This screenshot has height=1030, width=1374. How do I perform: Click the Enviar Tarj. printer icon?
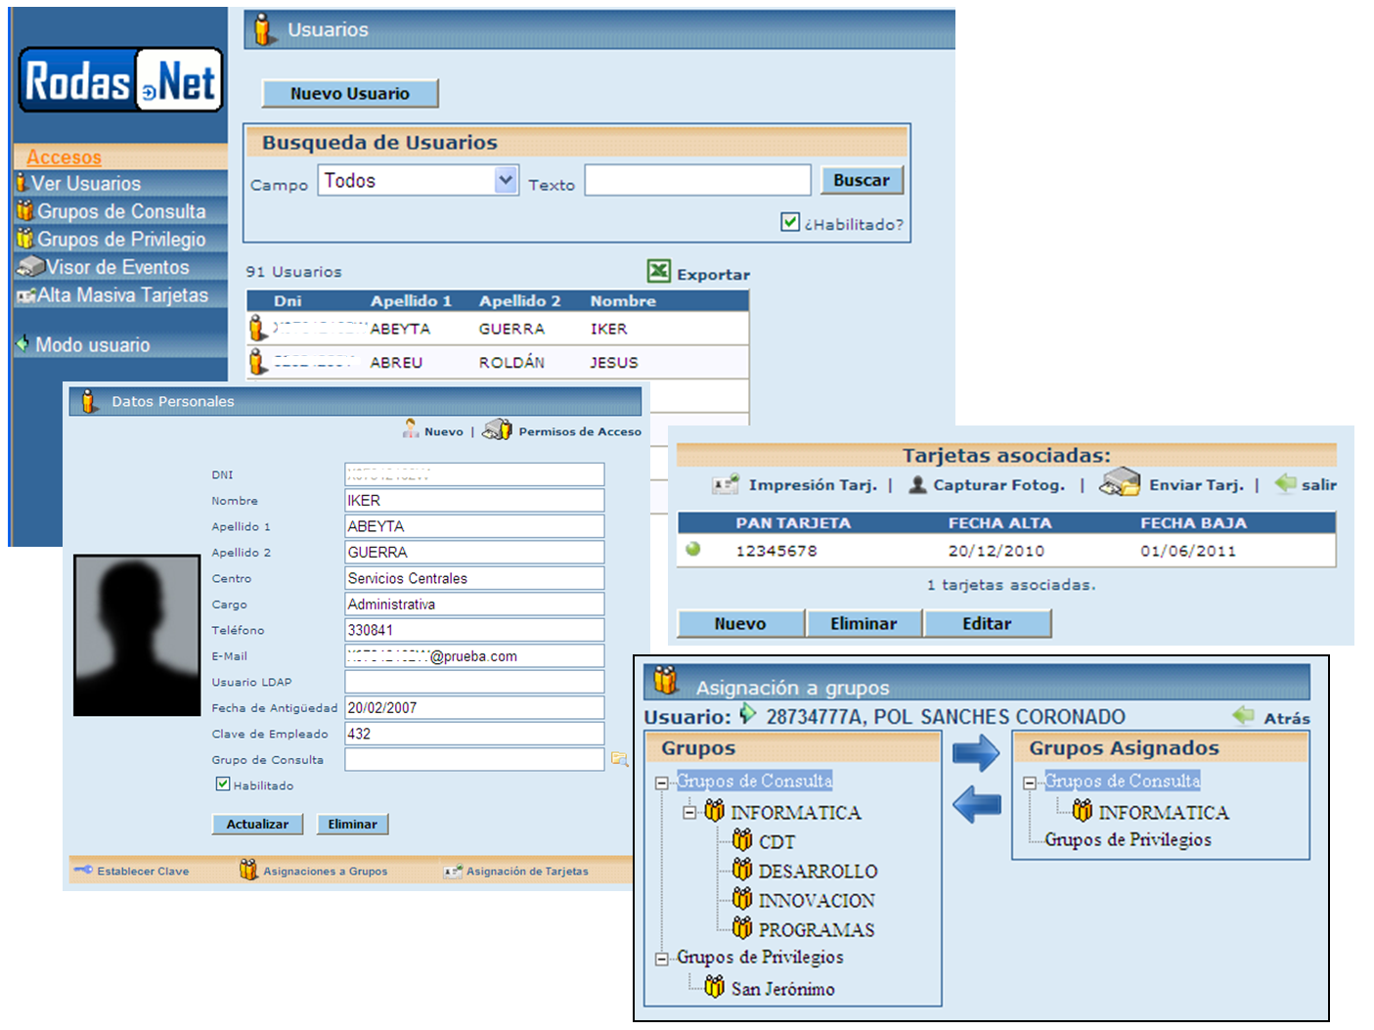click(1119, 483)
